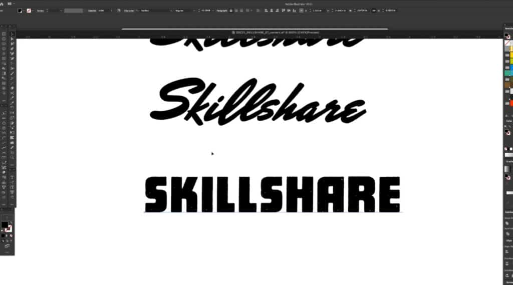Click the script Skillshare lettering
This screenshot has width=513, height=285.
tap(258, 102)
